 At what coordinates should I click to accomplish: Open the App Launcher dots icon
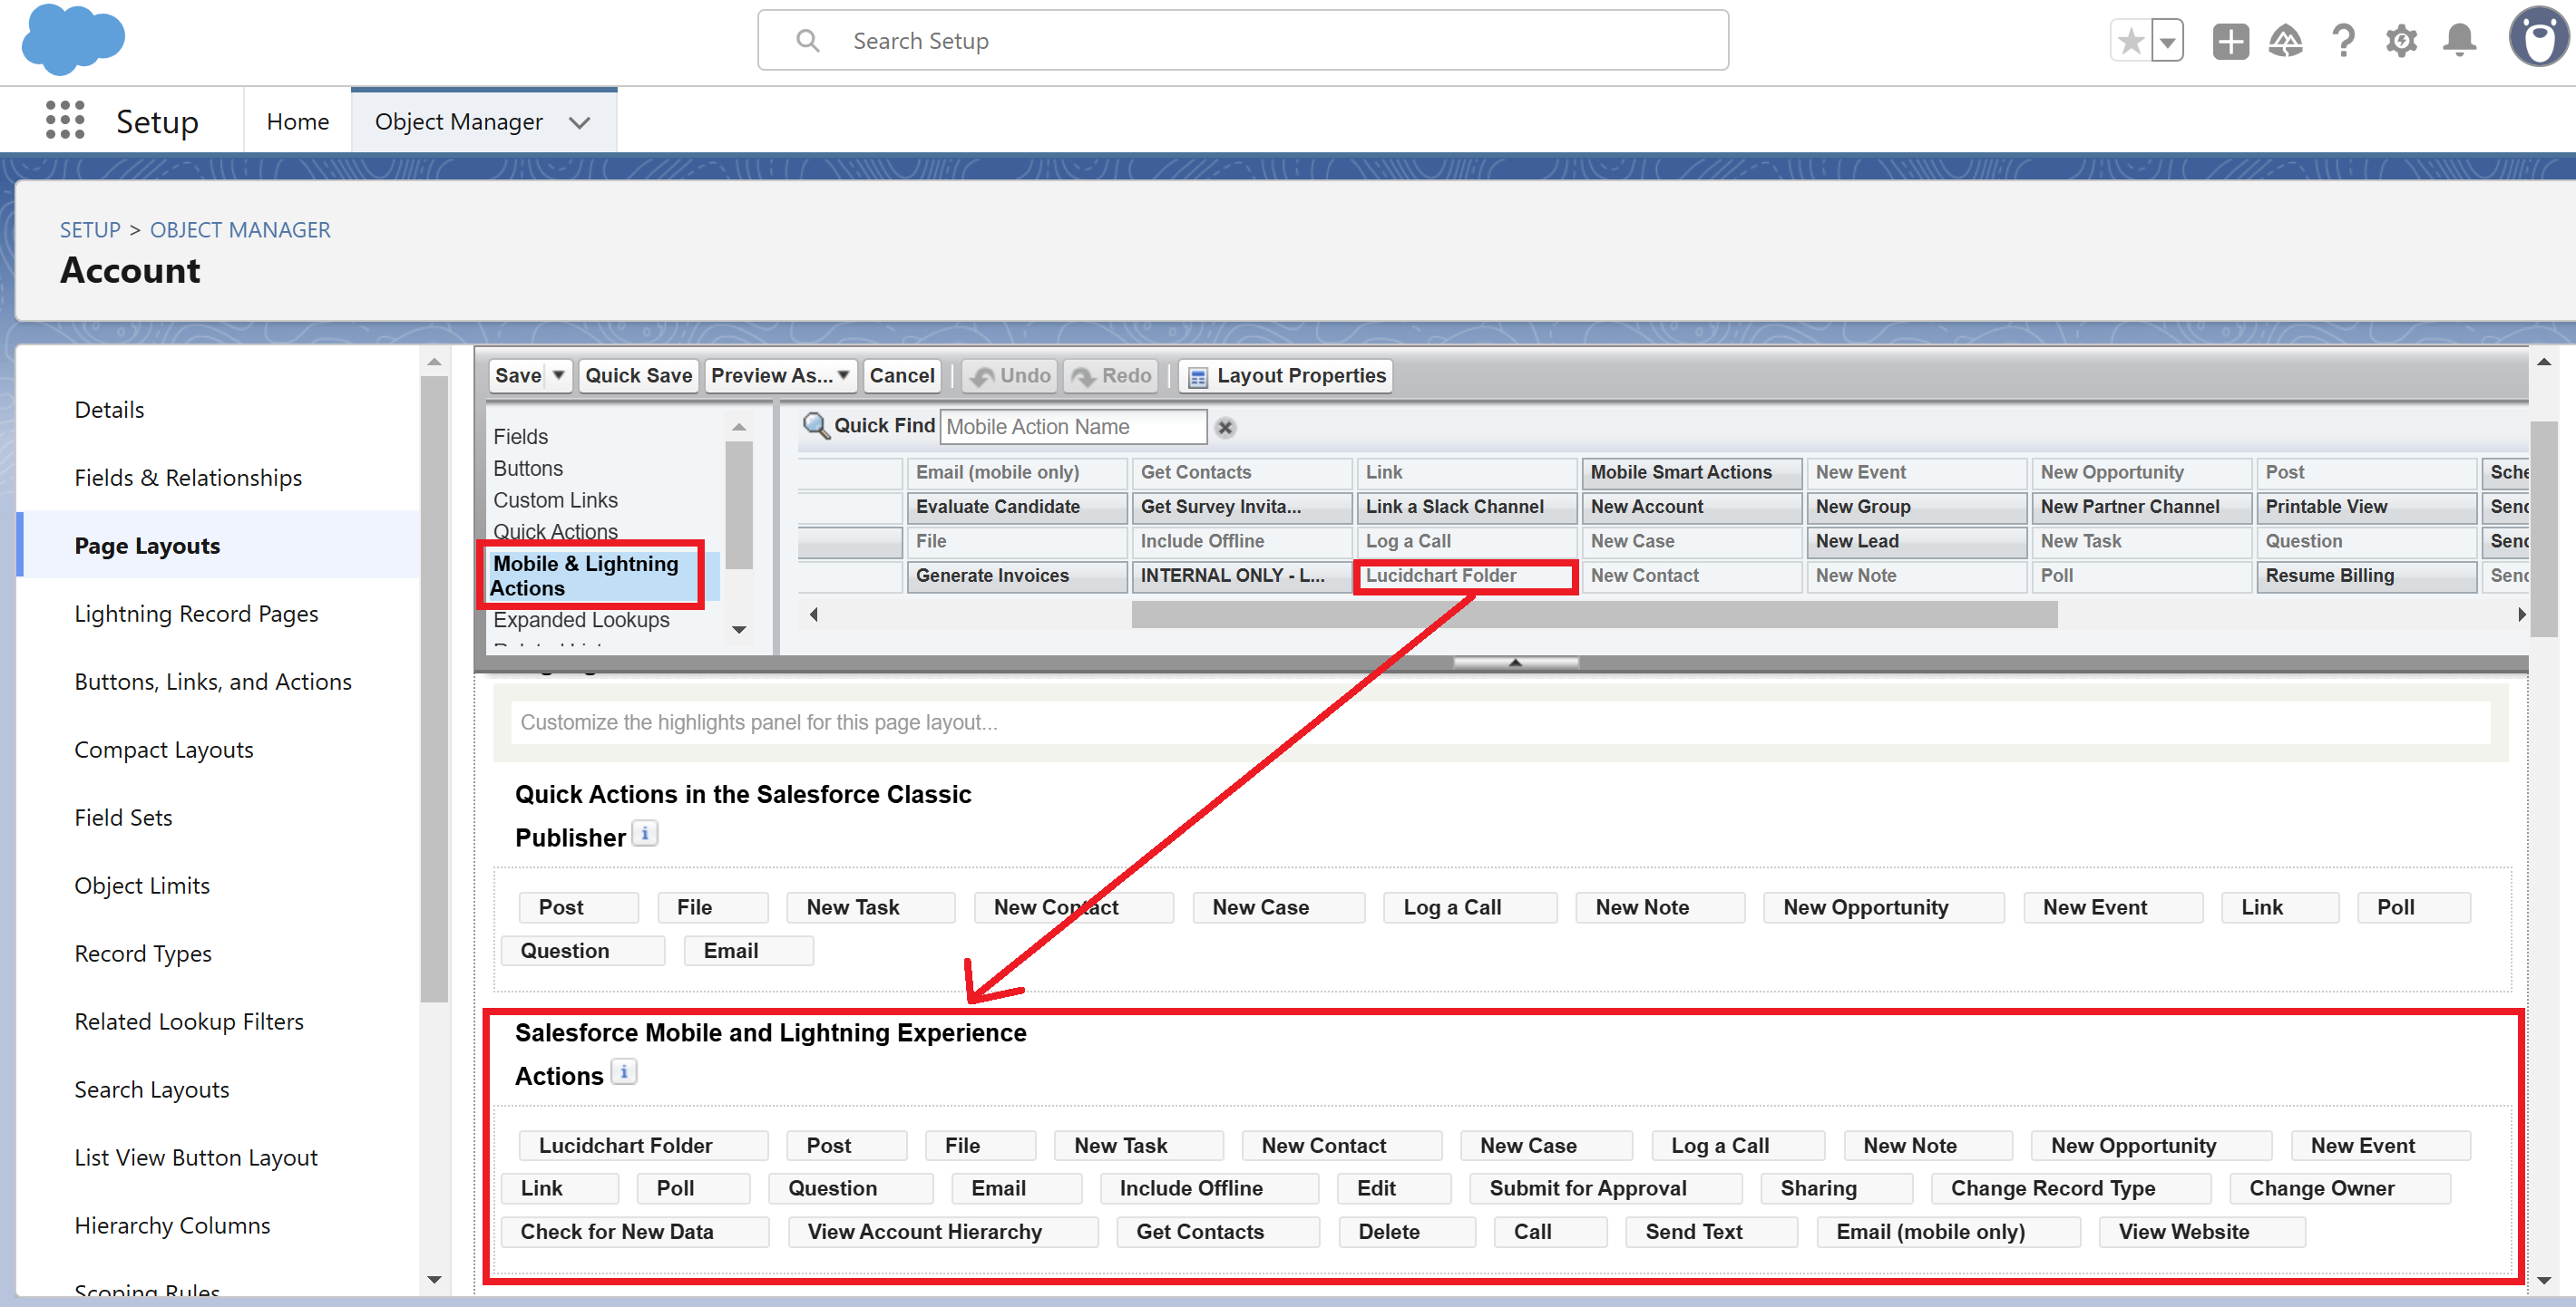pos(65,121)
